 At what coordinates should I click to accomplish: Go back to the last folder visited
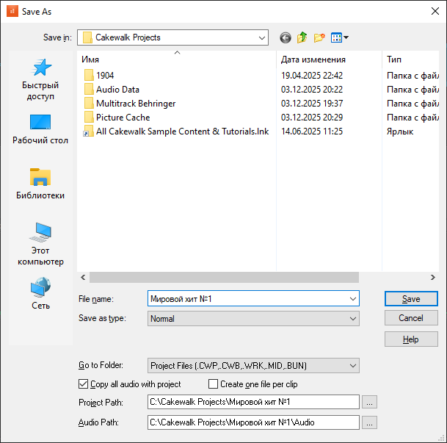click(286, 37)
